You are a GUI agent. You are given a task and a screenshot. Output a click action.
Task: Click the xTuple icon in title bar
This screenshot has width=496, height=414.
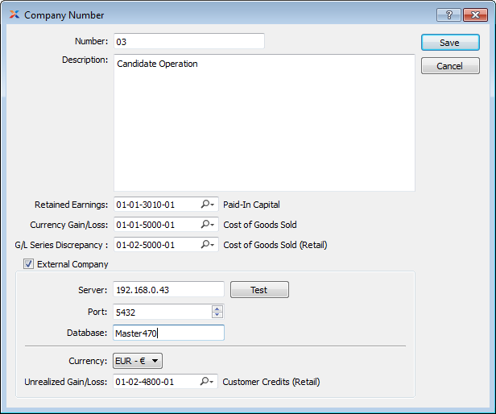coord(14,14)
